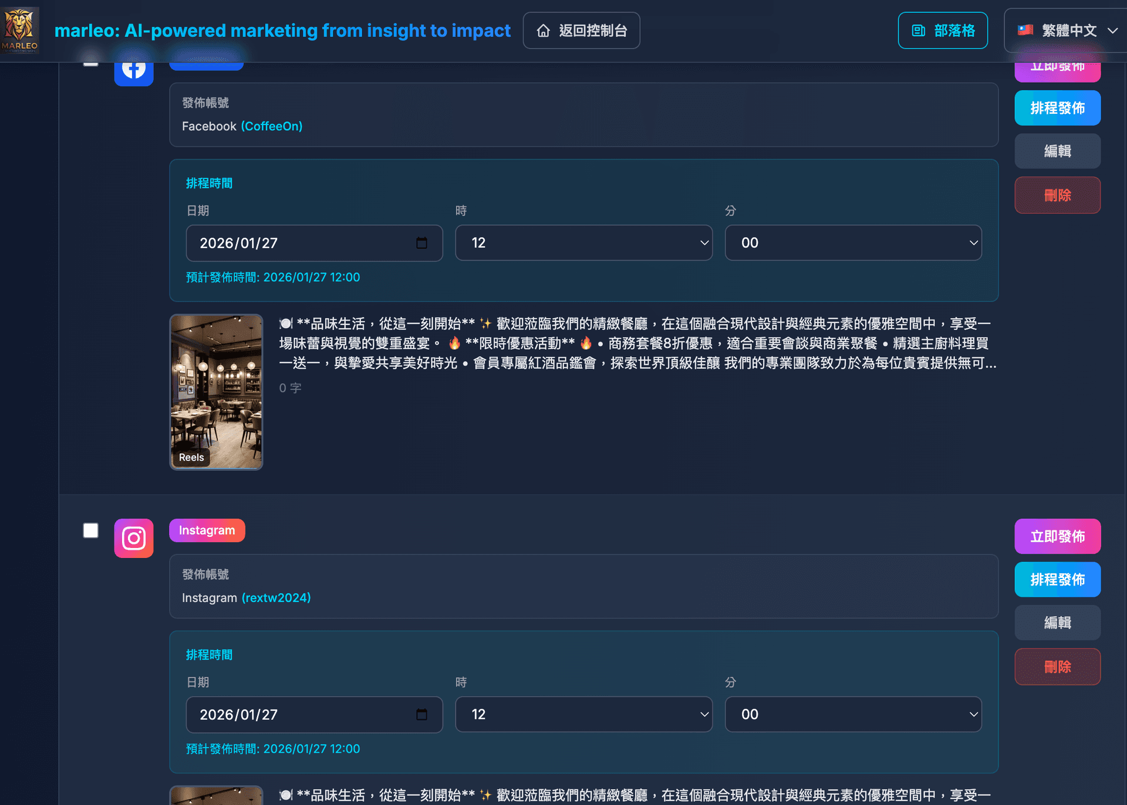Click 刪除 for the Instagram post
The width and height of the screenshot is (1127, 805).
(1058, 667)
